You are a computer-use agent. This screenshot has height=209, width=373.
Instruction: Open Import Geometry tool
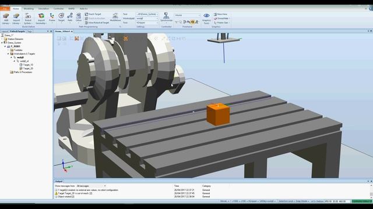[41, 19]
